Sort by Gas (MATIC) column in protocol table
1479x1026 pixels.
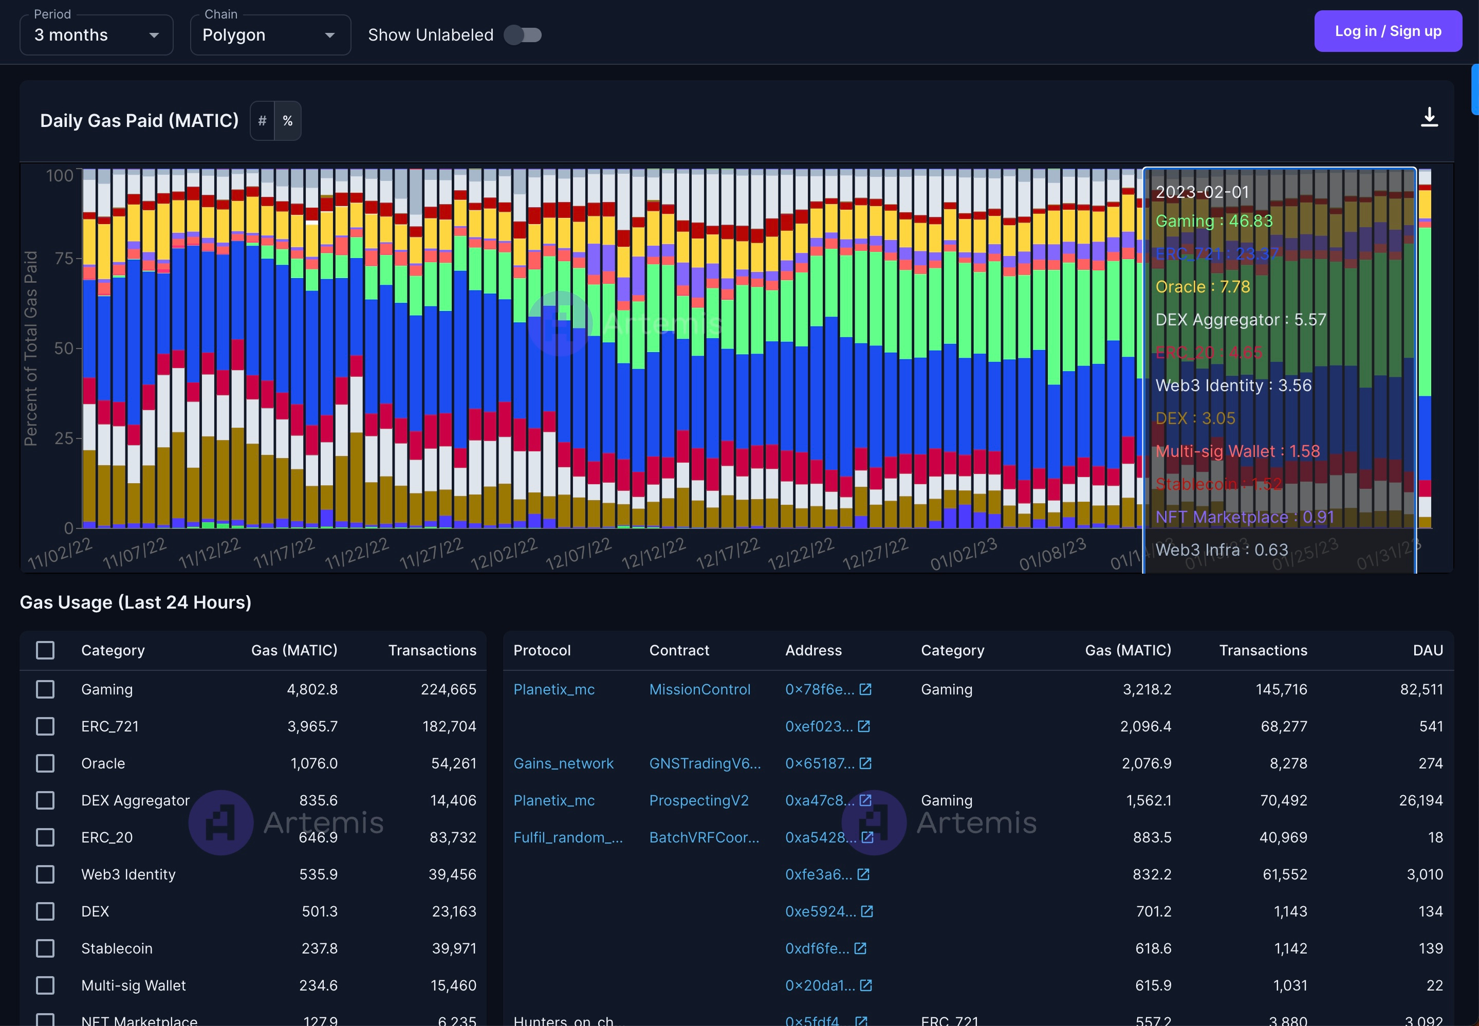point(1128,650)
